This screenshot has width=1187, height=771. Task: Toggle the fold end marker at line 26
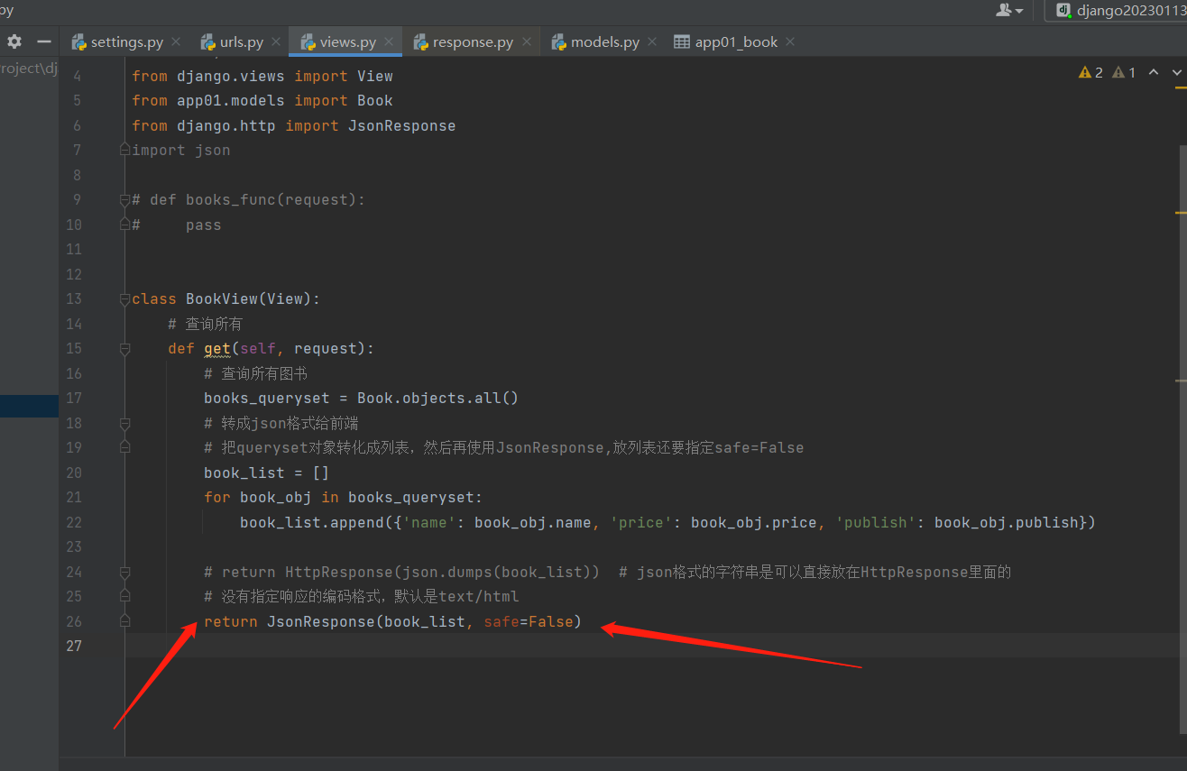(125, 621)
